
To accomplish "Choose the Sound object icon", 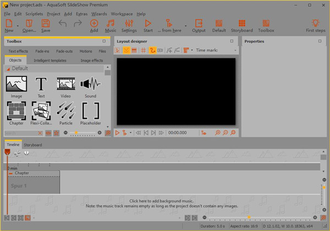I will coord(90,86).
